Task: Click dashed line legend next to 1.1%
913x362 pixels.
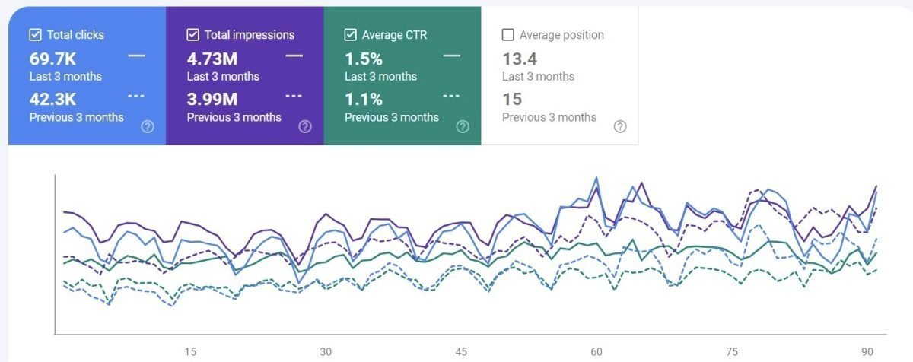Action: [451, 96]
